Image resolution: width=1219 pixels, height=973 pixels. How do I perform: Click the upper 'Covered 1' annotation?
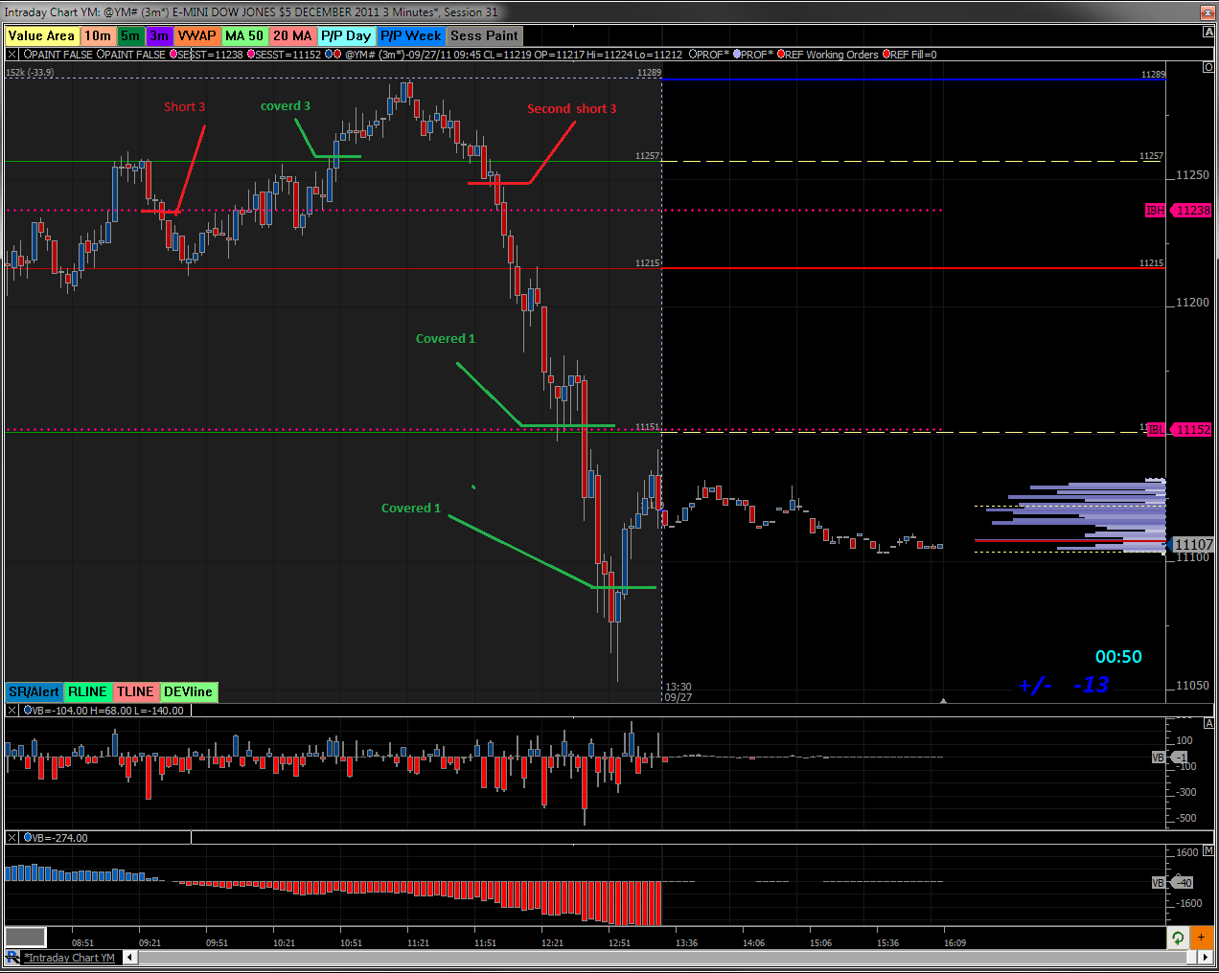pyautogui.click(x=446, y=339)
